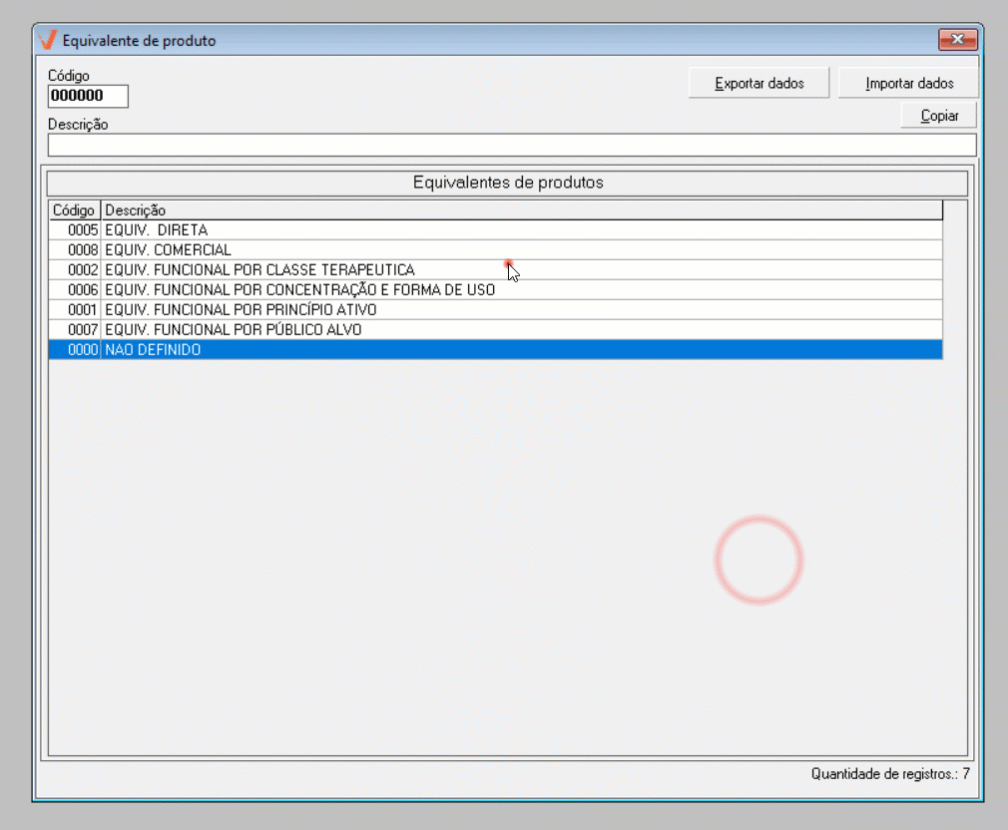Click into the Descrição text field
Viewport: 1008px width, 830px height.
(x=512, y=146)
